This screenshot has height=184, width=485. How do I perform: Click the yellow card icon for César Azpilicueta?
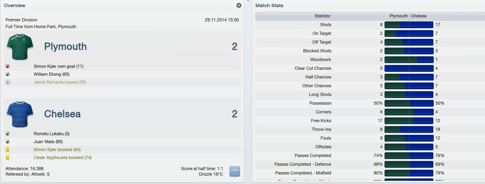(x=8, y=157)
